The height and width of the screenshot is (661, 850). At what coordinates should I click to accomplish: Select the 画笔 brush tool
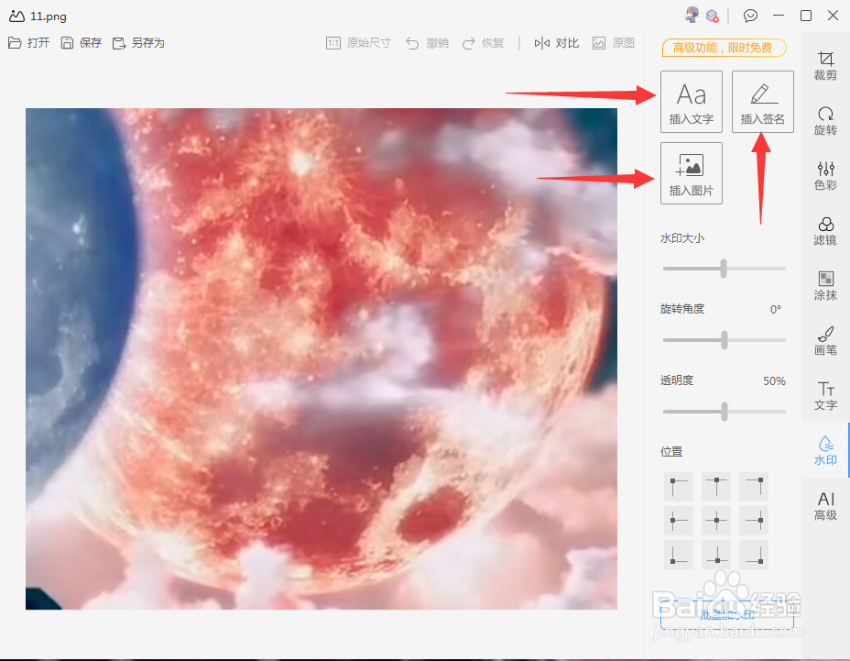pos(825,340)
